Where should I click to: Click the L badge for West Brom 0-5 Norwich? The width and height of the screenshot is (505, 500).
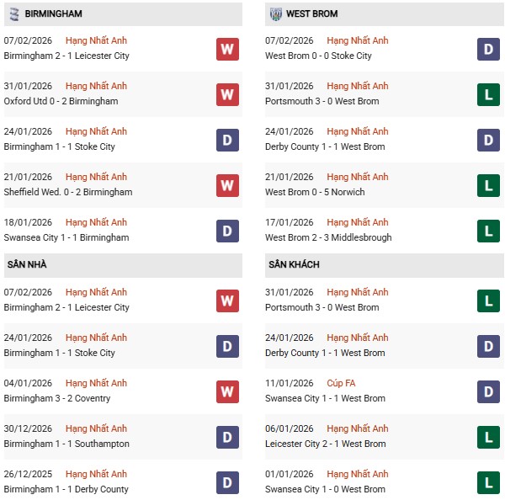(x=488, y=185)
